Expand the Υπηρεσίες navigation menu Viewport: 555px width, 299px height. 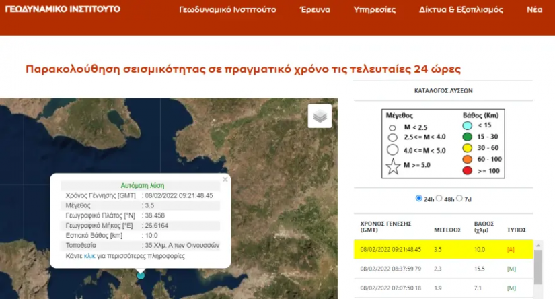(x=374, y=10)
